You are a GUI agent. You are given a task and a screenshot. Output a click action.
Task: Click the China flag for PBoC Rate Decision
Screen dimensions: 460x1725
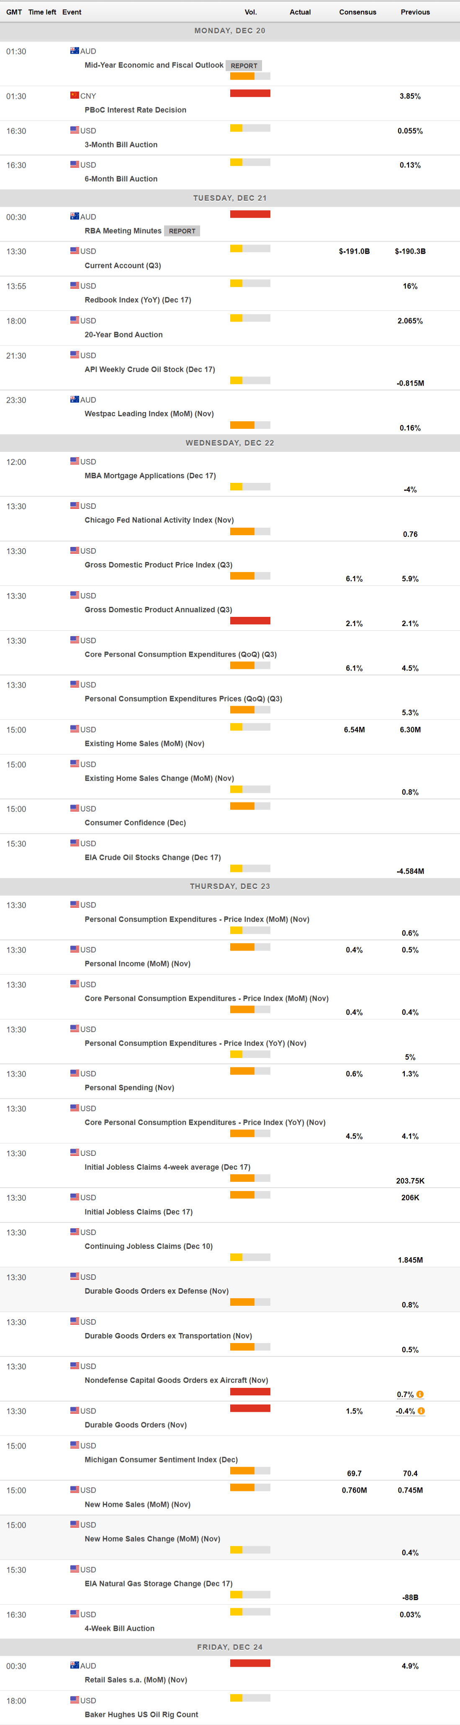pyautogui.click(x=75, y=96)
